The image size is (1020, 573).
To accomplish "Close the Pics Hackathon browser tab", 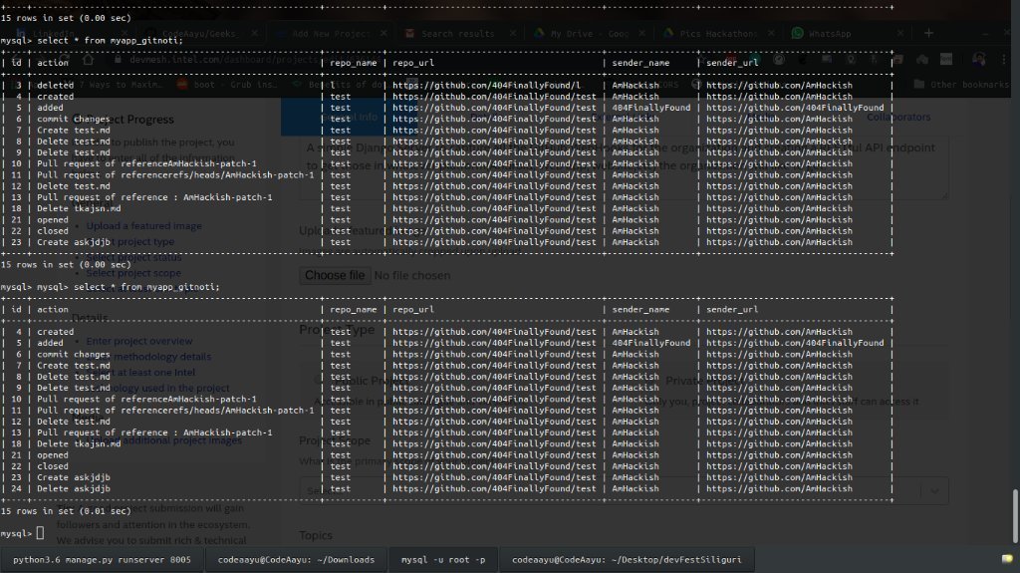I will pos(771,33).
